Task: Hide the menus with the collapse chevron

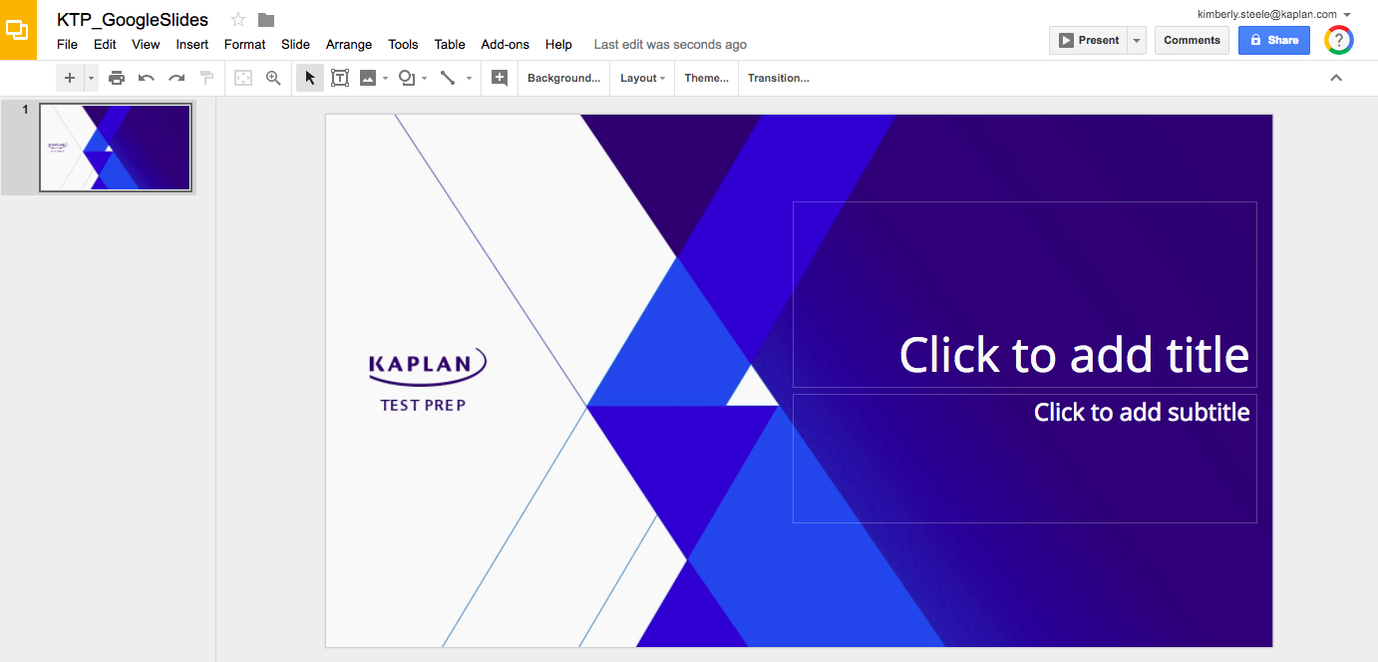Action: pyautogui.click(x=1336, y=78)
